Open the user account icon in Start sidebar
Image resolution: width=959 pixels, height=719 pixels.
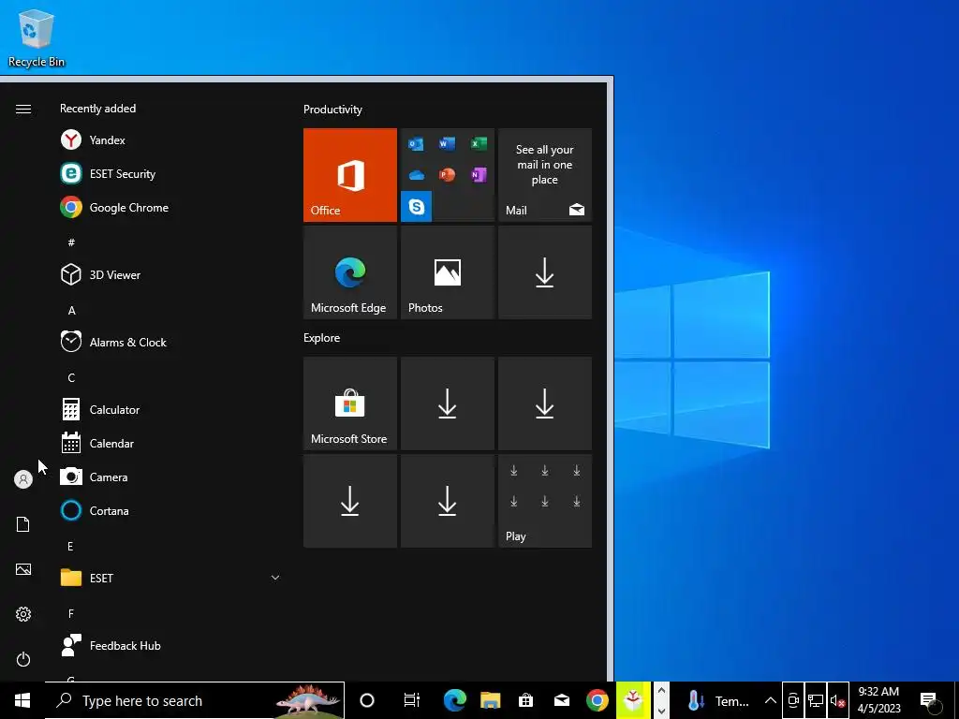pos(23,479)
